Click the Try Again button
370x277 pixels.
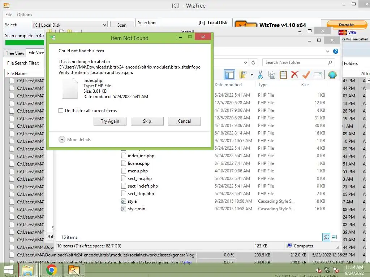click(x=110, y=121)
